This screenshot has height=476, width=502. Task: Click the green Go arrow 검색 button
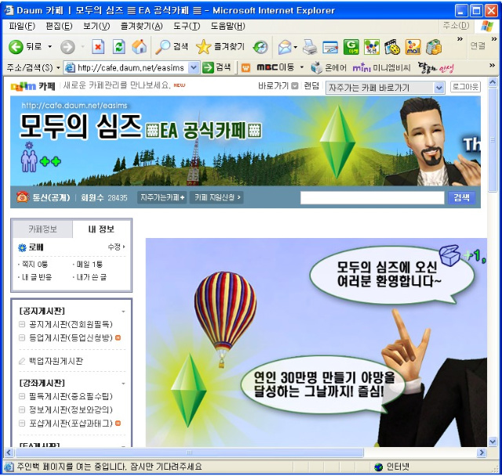pos(216,67)
